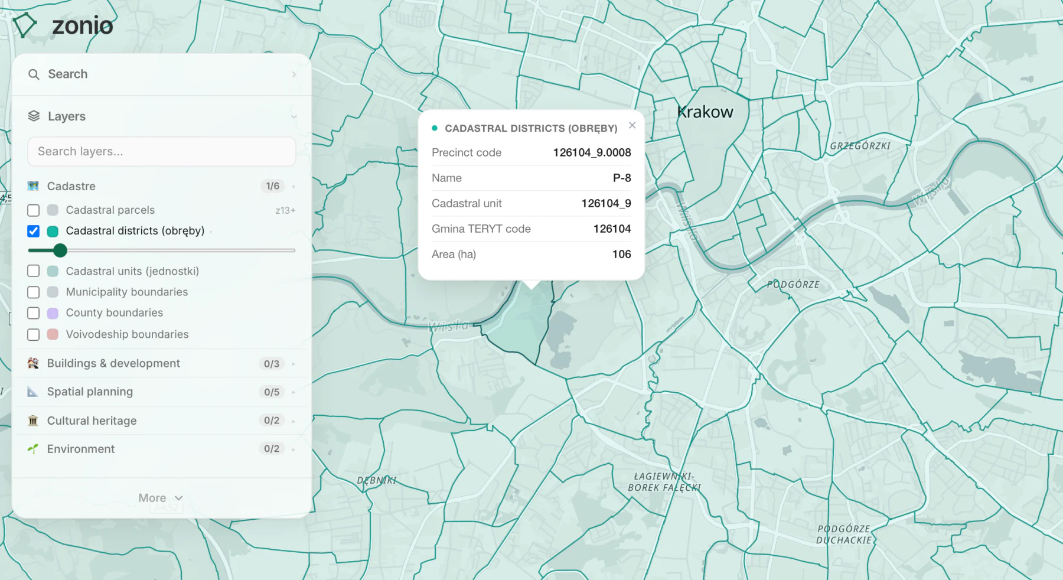Enable the Cadastral parcels layer checkbox

[x=34, y=210]
